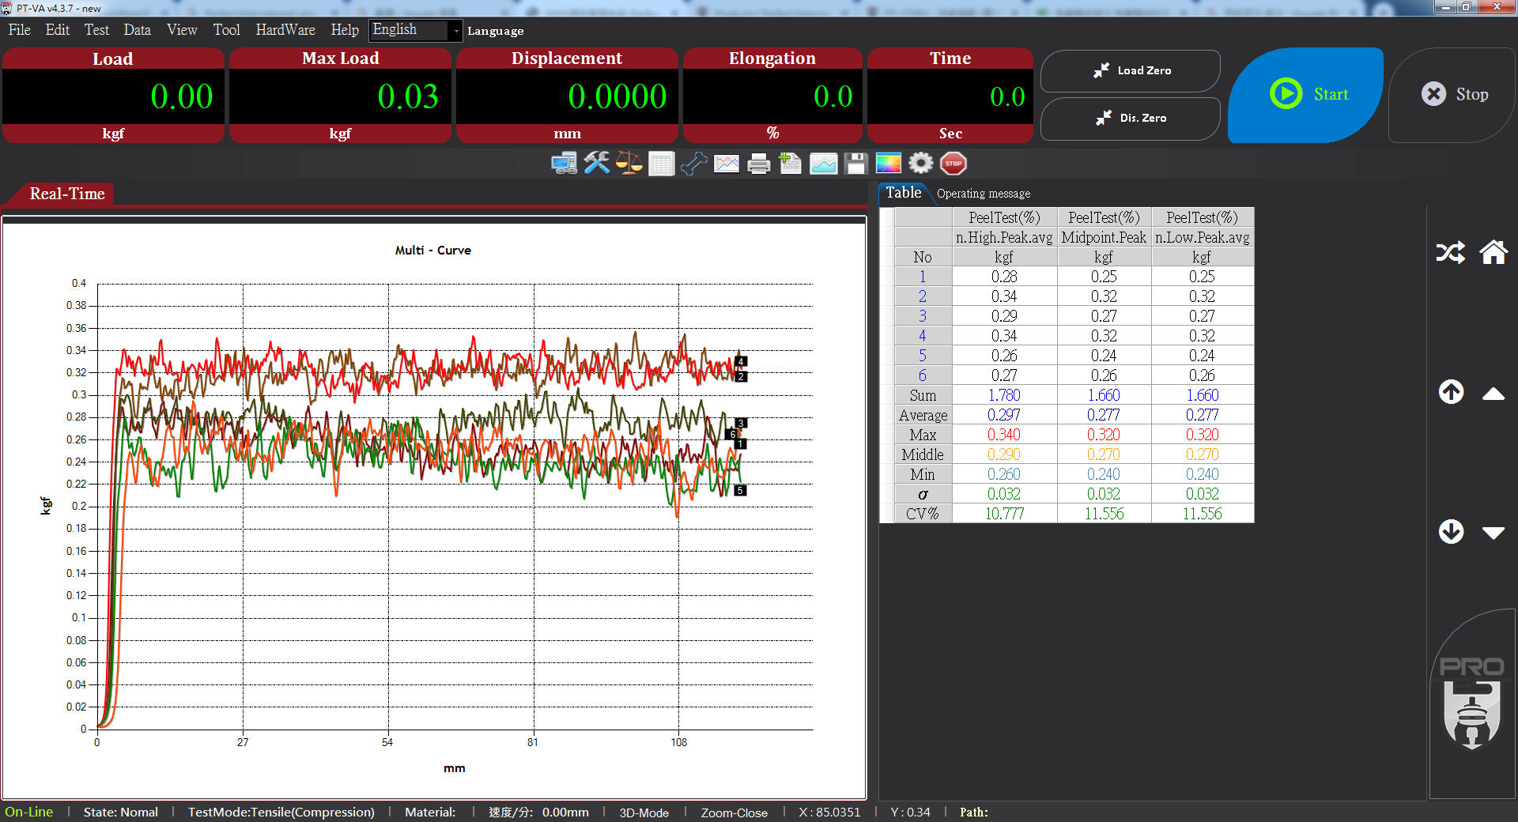Click the computer connection icon in toolbar
Screen dimensions: 1518x822
[x=564, y=164]
